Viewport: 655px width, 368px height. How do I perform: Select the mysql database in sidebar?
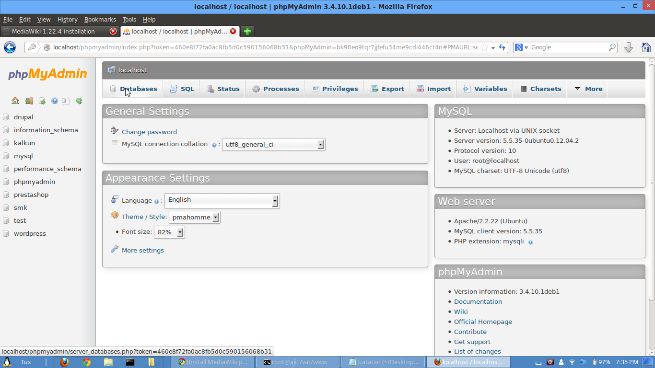(x=23, y=156)
